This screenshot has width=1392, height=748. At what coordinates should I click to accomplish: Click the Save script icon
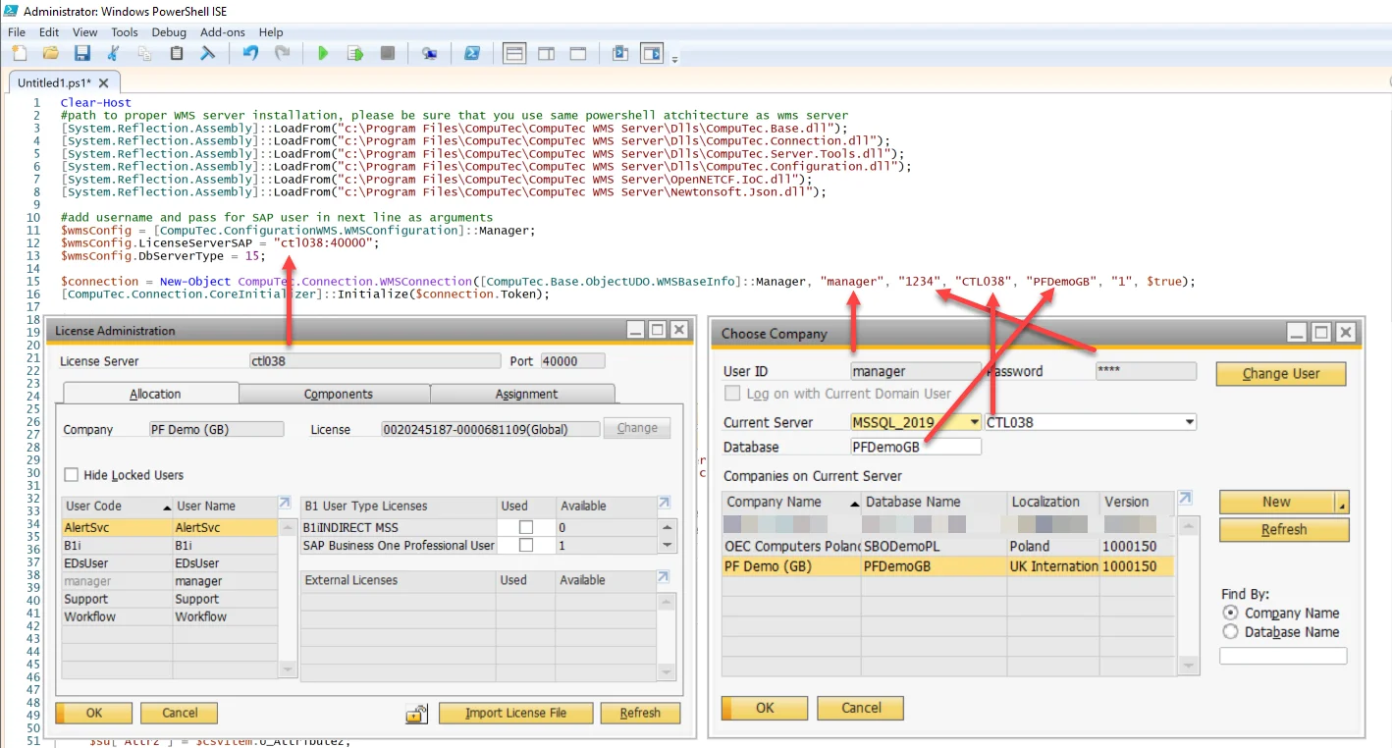[x=82, y=54]
